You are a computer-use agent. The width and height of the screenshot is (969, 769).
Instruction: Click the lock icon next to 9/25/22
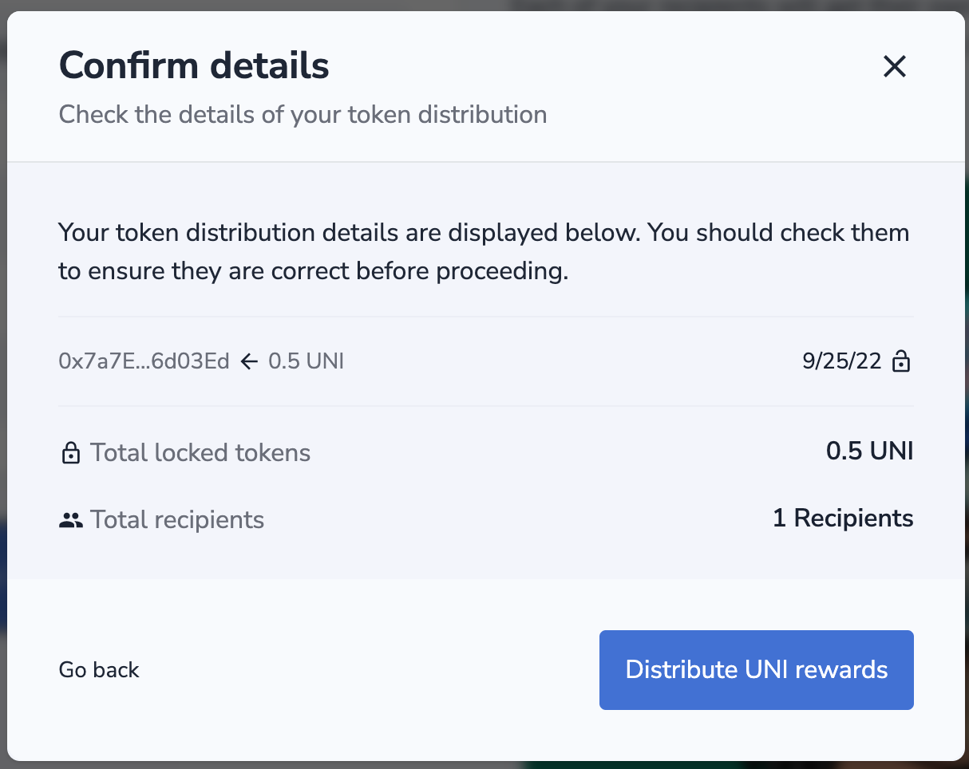click(901, 361)
